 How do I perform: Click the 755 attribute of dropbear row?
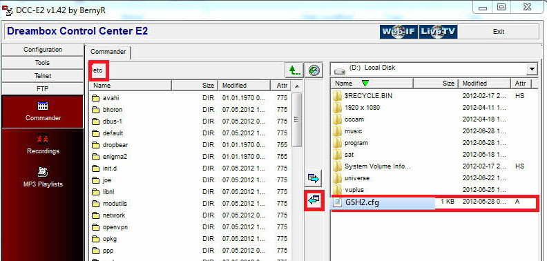tap(282, 145)
